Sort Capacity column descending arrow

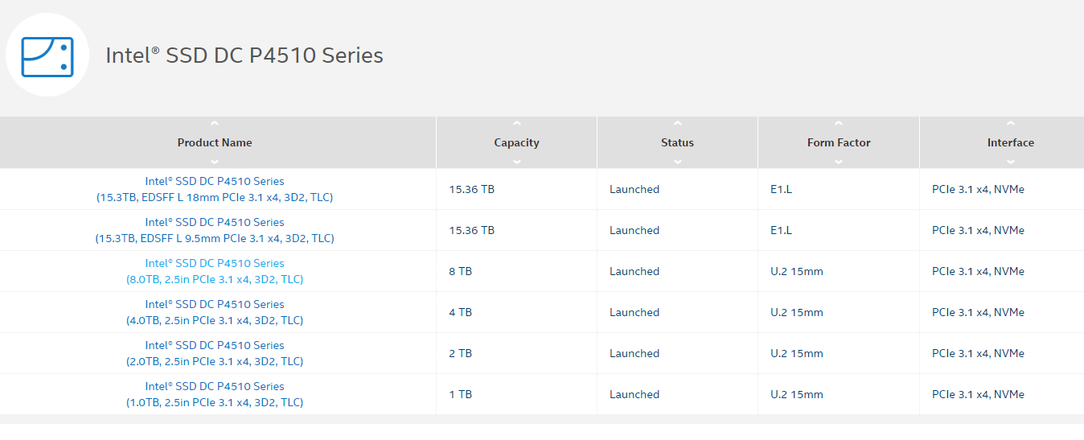516,161
